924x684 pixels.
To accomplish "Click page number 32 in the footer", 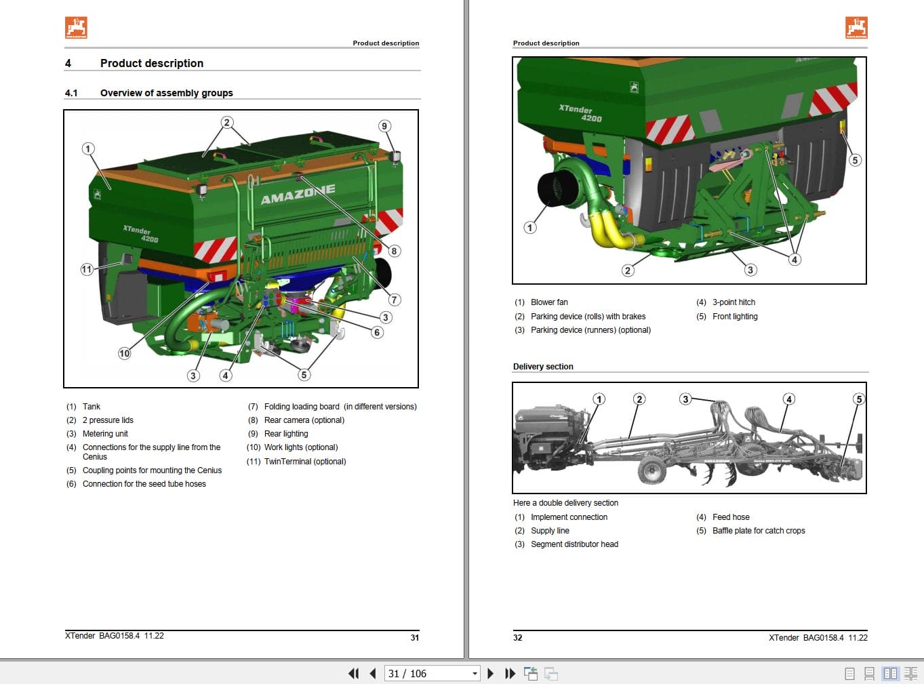I will point(518,637).
